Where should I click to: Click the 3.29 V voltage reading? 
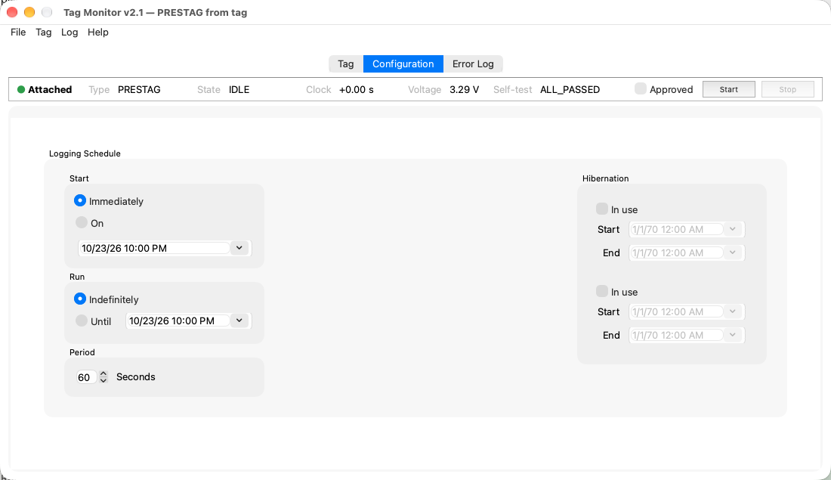click(465, 90)
